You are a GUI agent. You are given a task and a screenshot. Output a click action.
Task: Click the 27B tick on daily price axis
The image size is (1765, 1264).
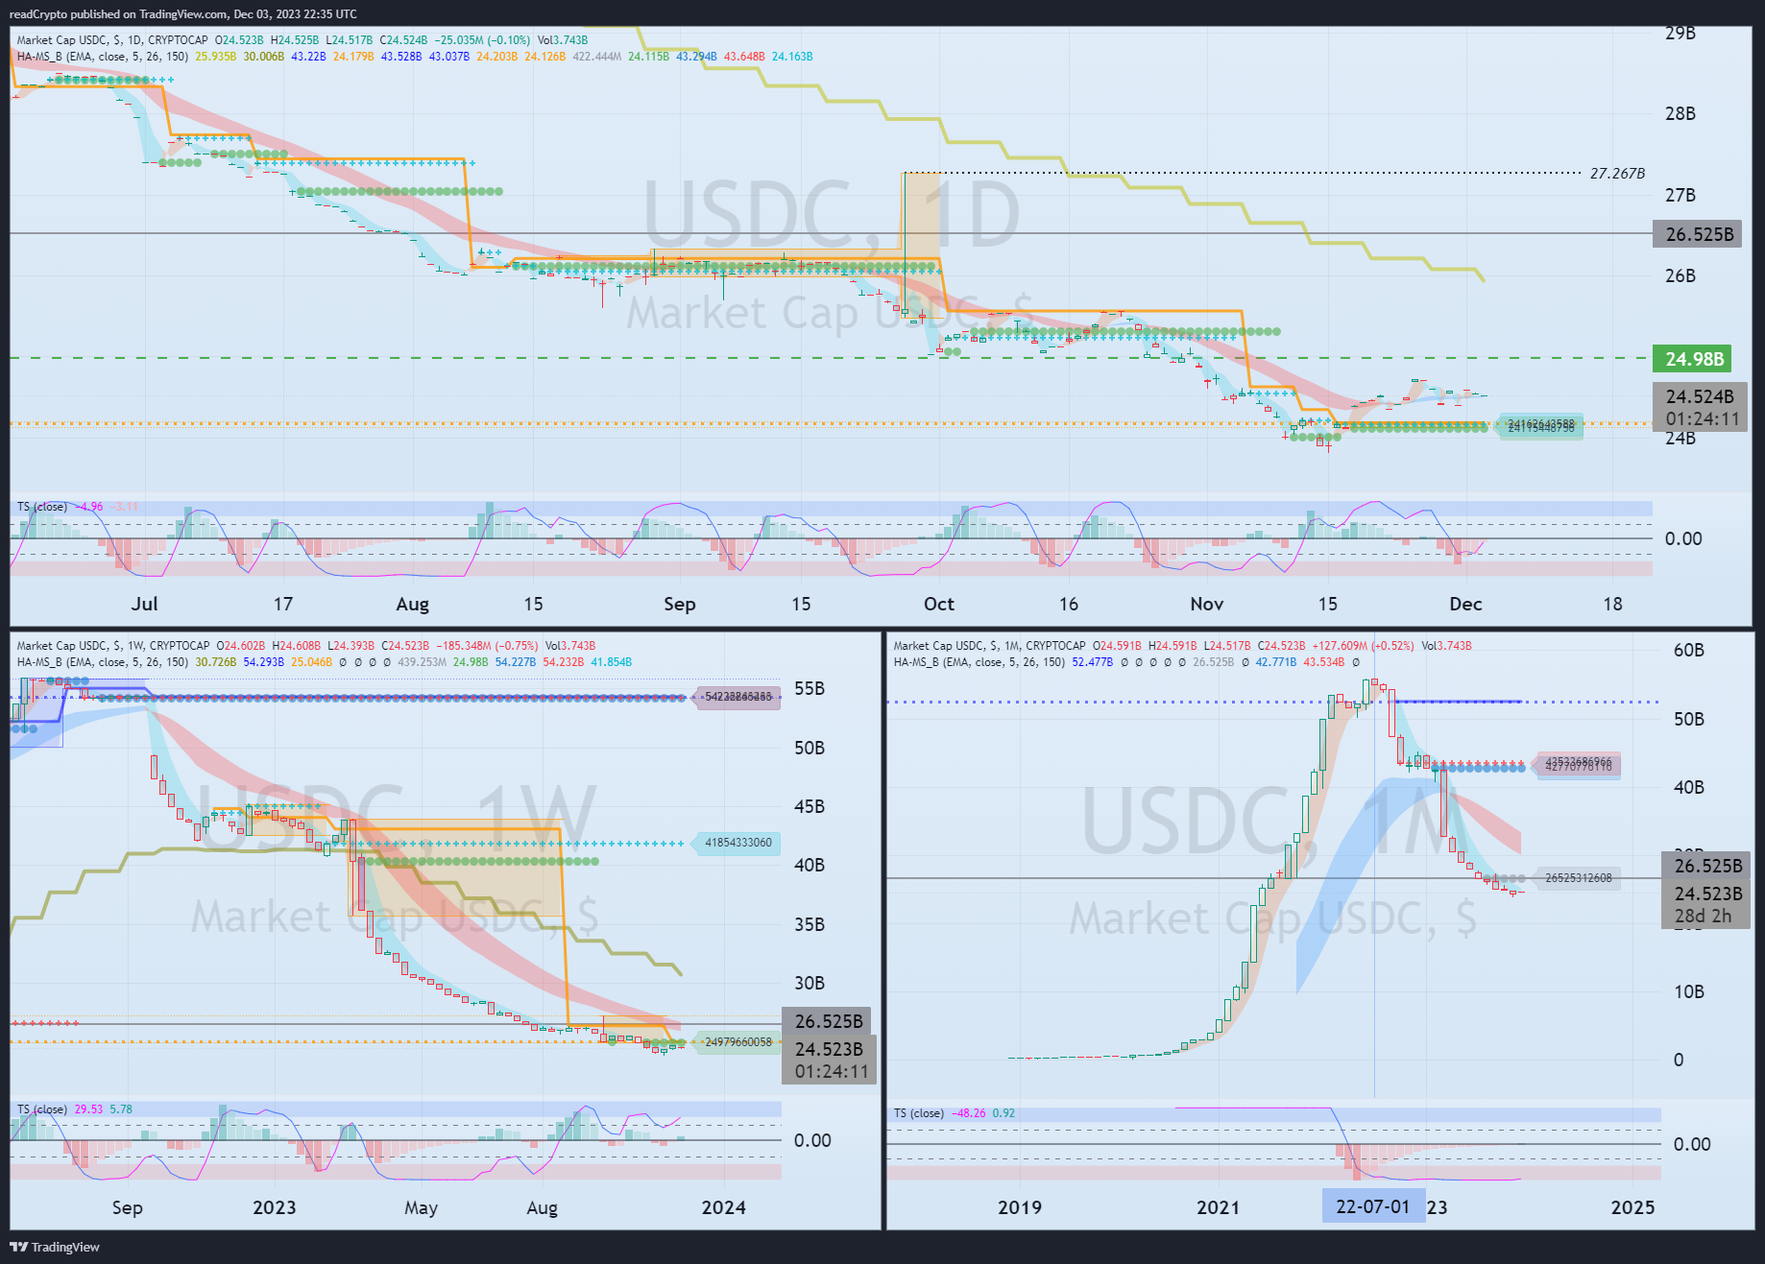coord(1680,196)
